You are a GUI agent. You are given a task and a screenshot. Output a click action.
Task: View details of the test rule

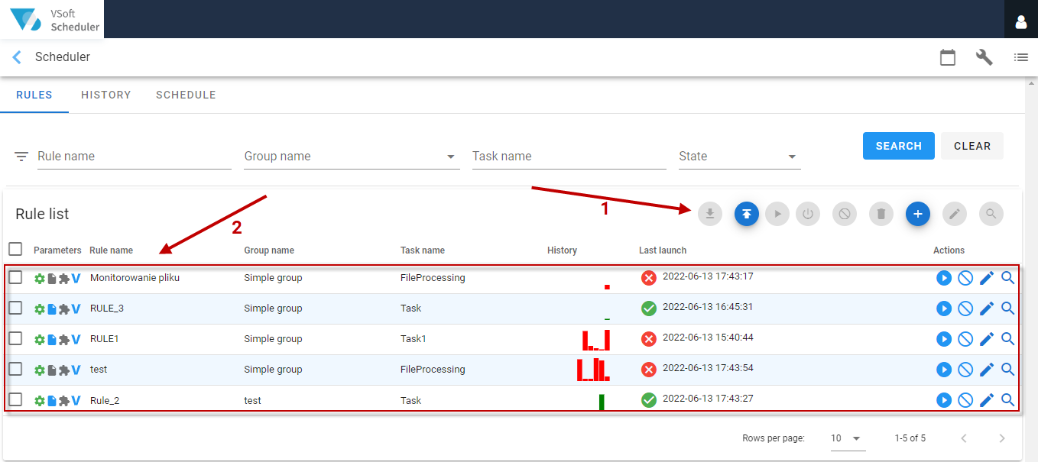1008,370
